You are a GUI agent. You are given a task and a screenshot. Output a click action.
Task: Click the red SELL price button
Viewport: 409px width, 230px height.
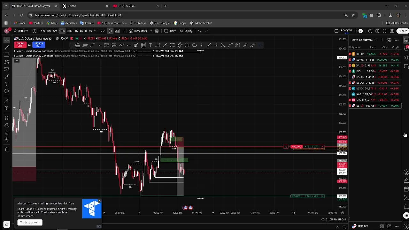point(20,45)
